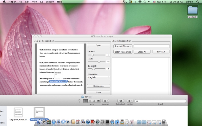Open the Help menu
Image resolution: width=202 pixels, height=126 pixels.
point(59,2)
